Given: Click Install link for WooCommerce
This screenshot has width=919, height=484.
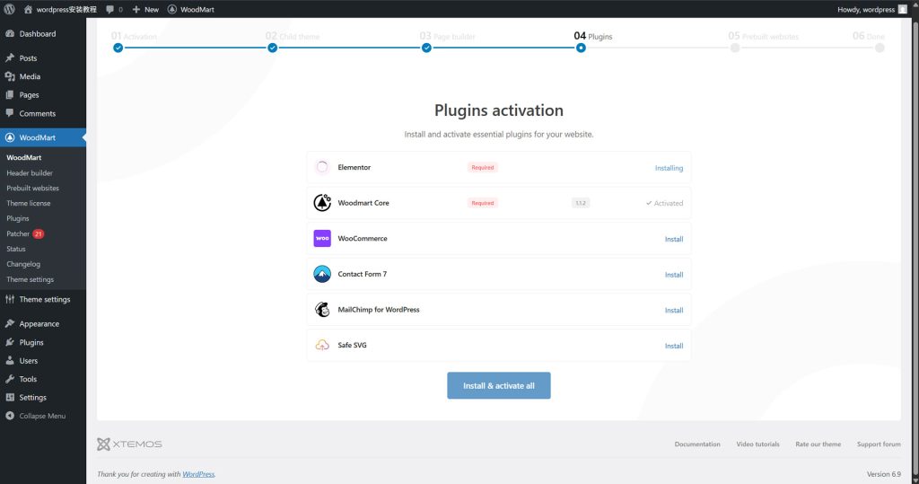Looking at the screenshot, I should click(x=673, y=239).
